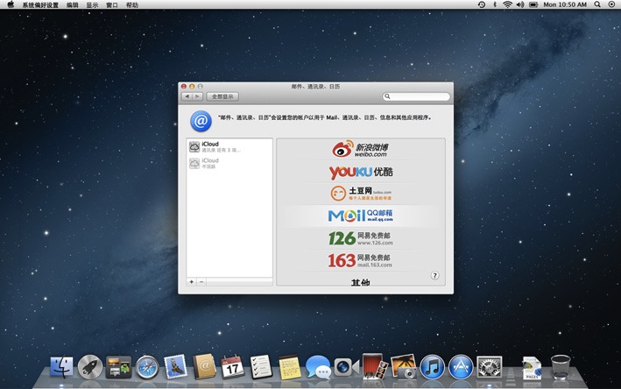
Task: Add an account with the plus button
Action: coord(192,281)
